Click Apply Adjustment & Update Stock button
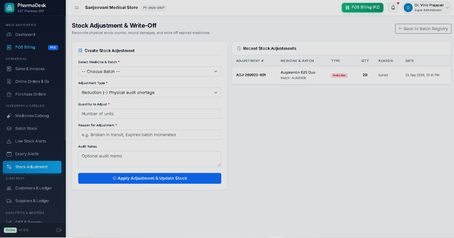 [x=150, y=178]
